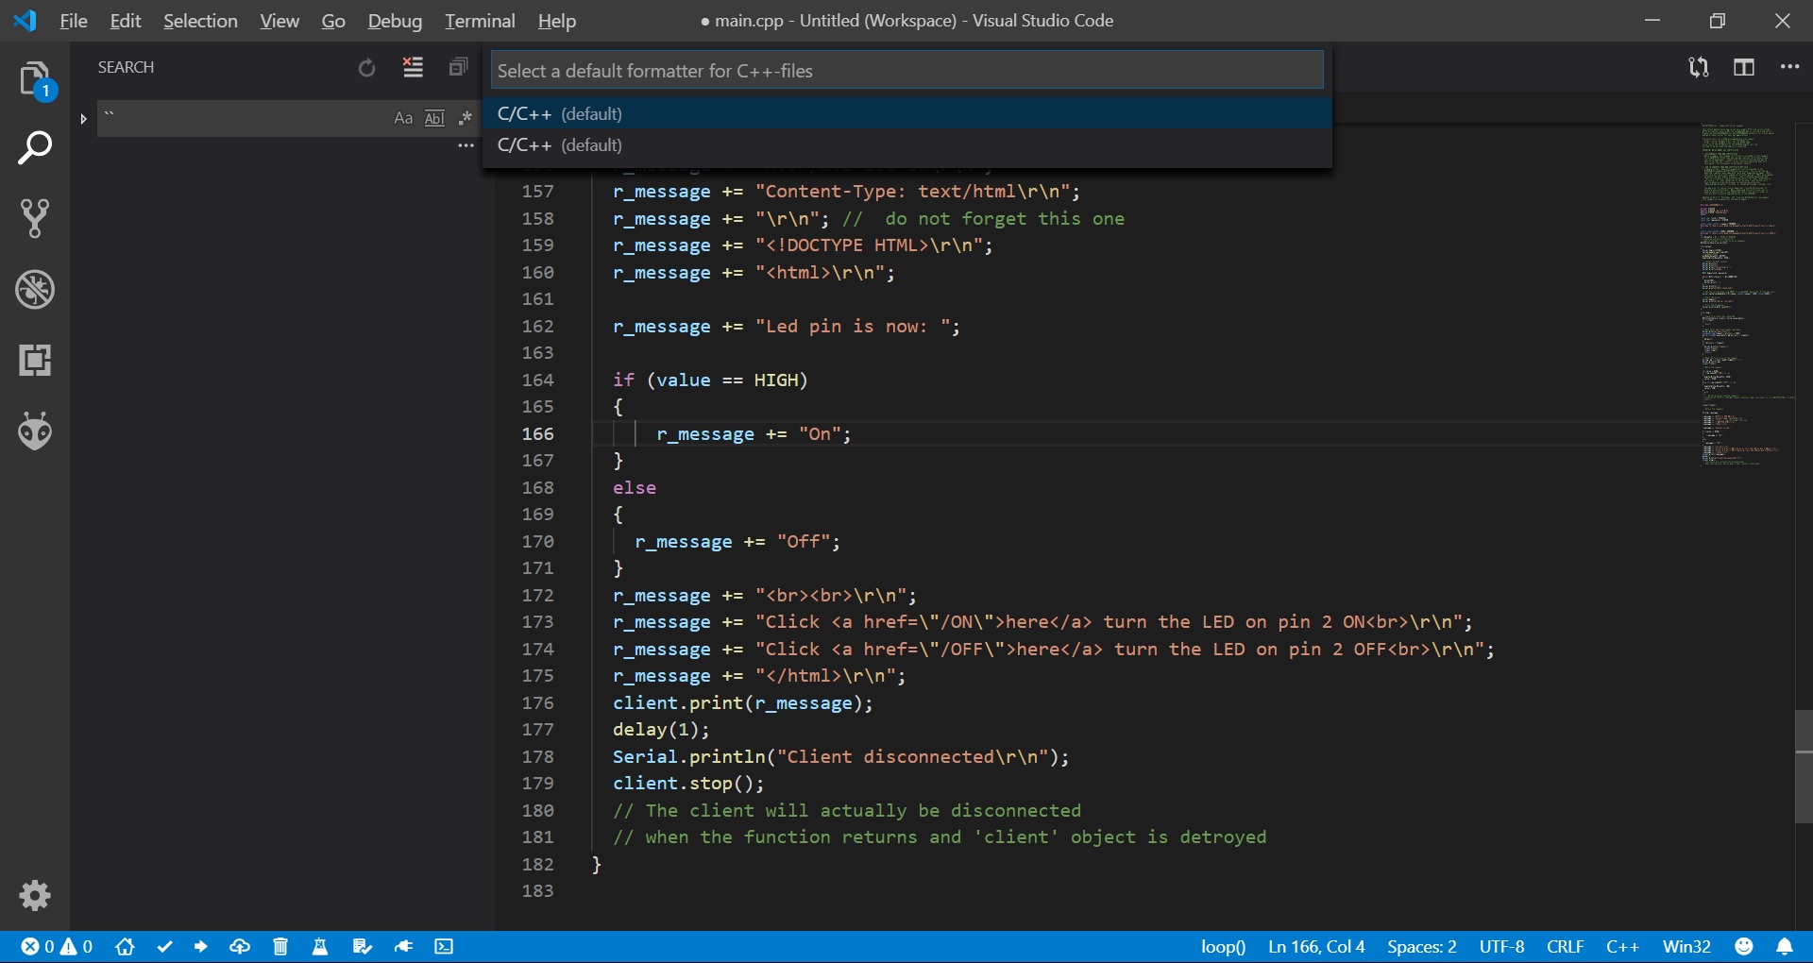The width and height of the screenshot is (1813, 963).
Task: Open the Terminal menu
Action: (480, 21)
